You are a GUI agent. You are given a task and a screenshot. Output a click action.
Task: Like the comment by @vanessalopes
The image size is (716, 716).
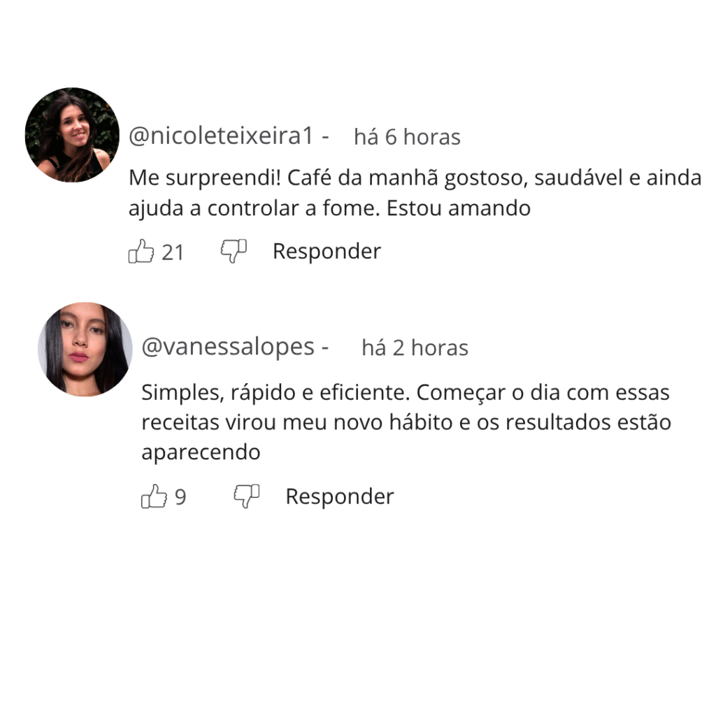click(154, 496)
